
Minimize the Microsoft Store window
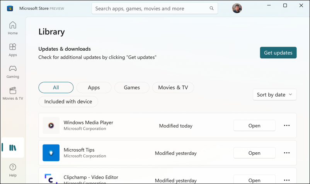269,5
